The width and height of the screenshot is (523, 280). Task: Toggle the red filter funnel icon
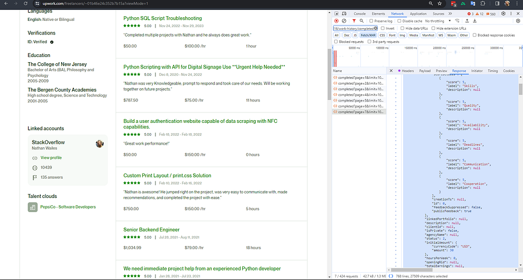click(x=354, y=21)
